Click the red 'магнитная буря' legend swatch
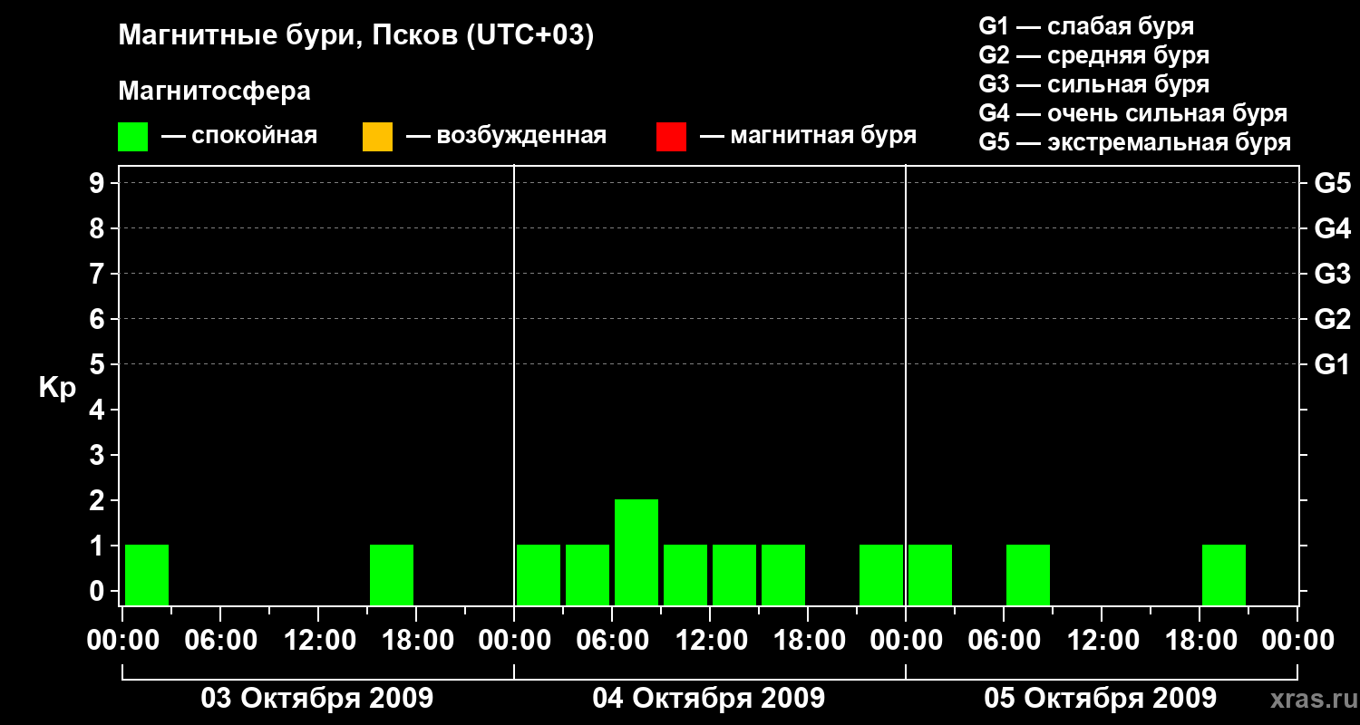Screen dimensions: 1360x725 click(x=671, y=137)
